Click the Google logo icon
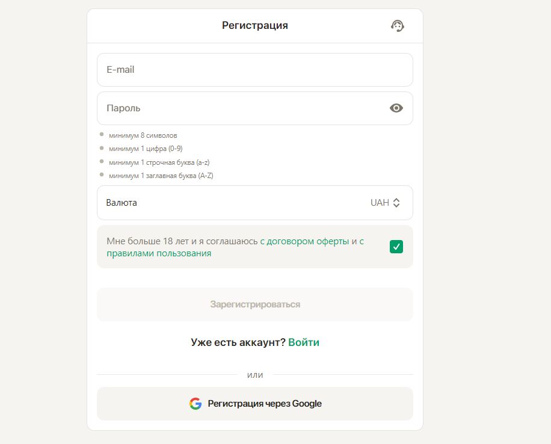 coord(195,404)
